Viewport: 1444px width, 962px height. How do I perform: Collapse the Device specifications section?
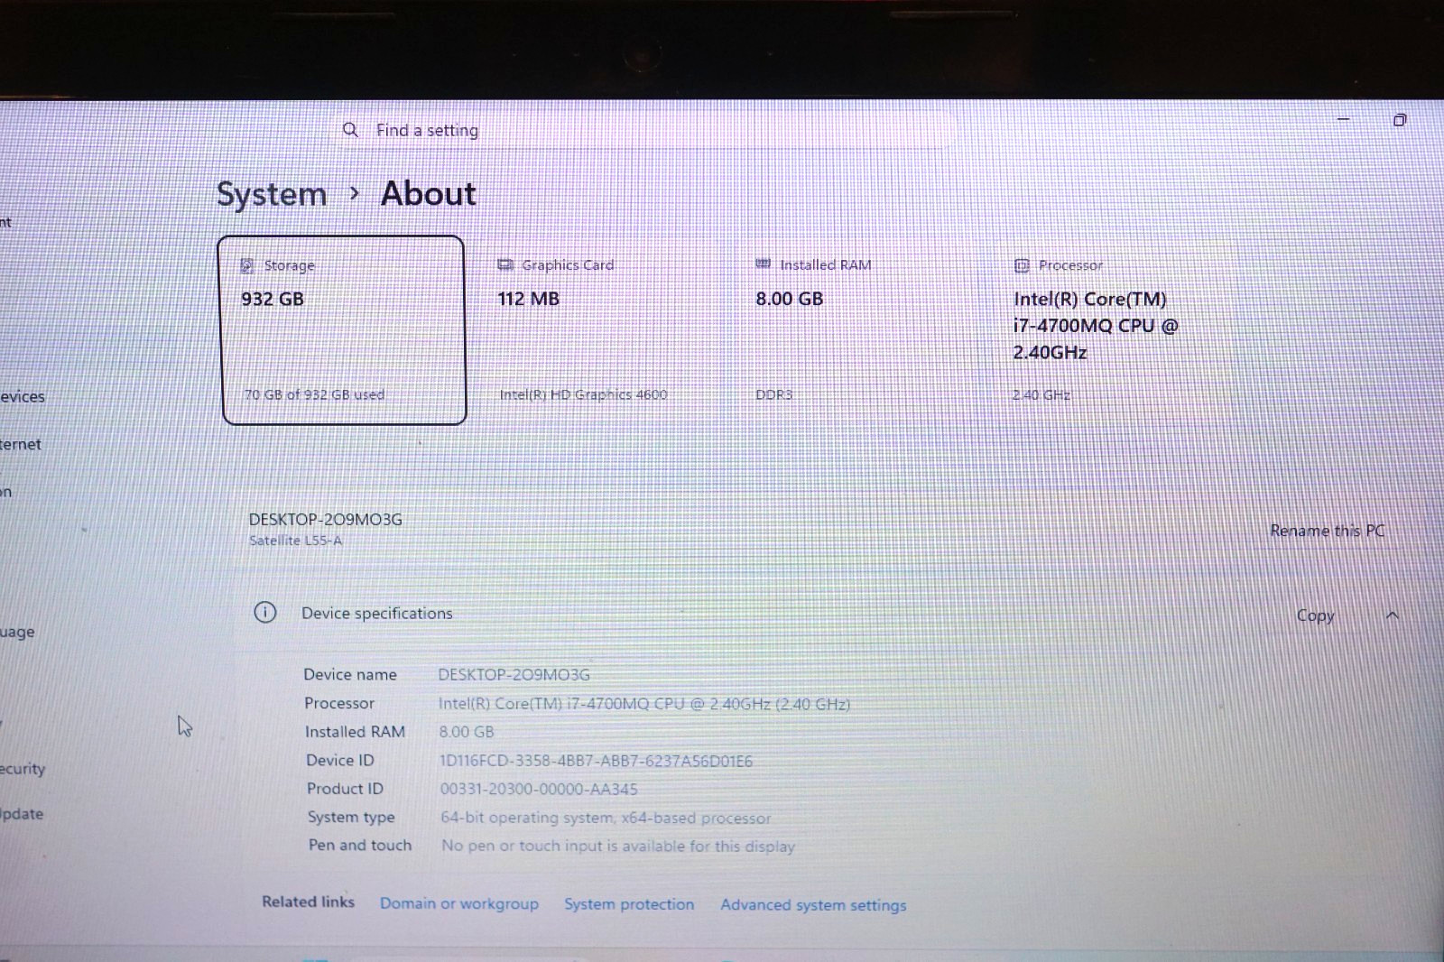tap(1393, 615)
